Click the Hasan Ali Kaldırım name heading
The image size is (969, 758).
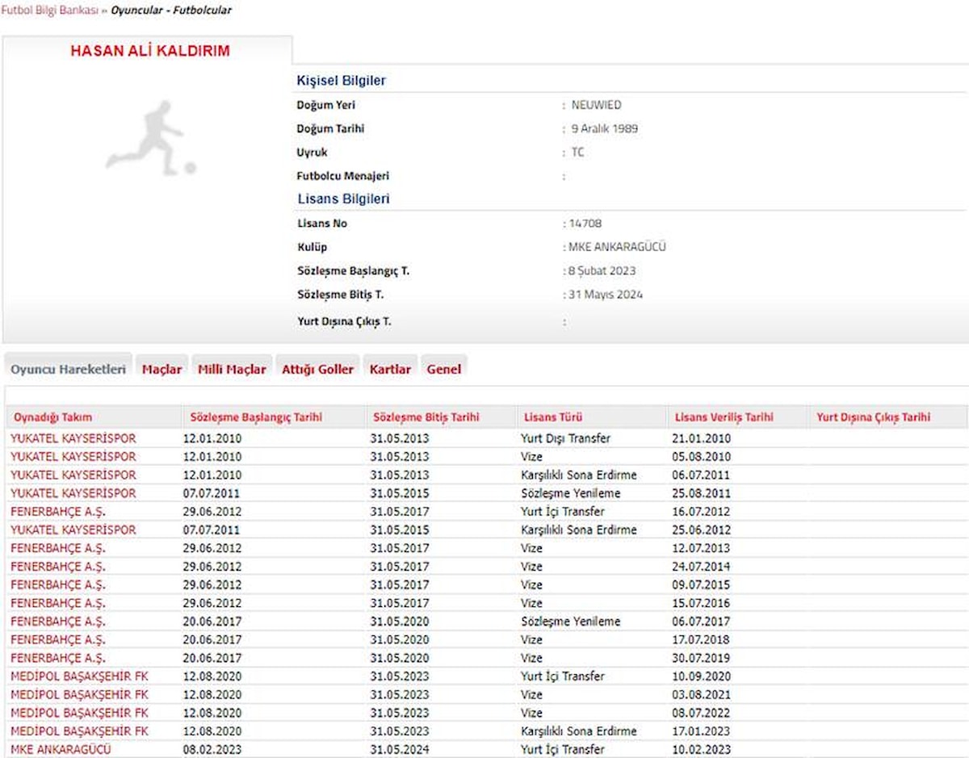pos(150,51)
